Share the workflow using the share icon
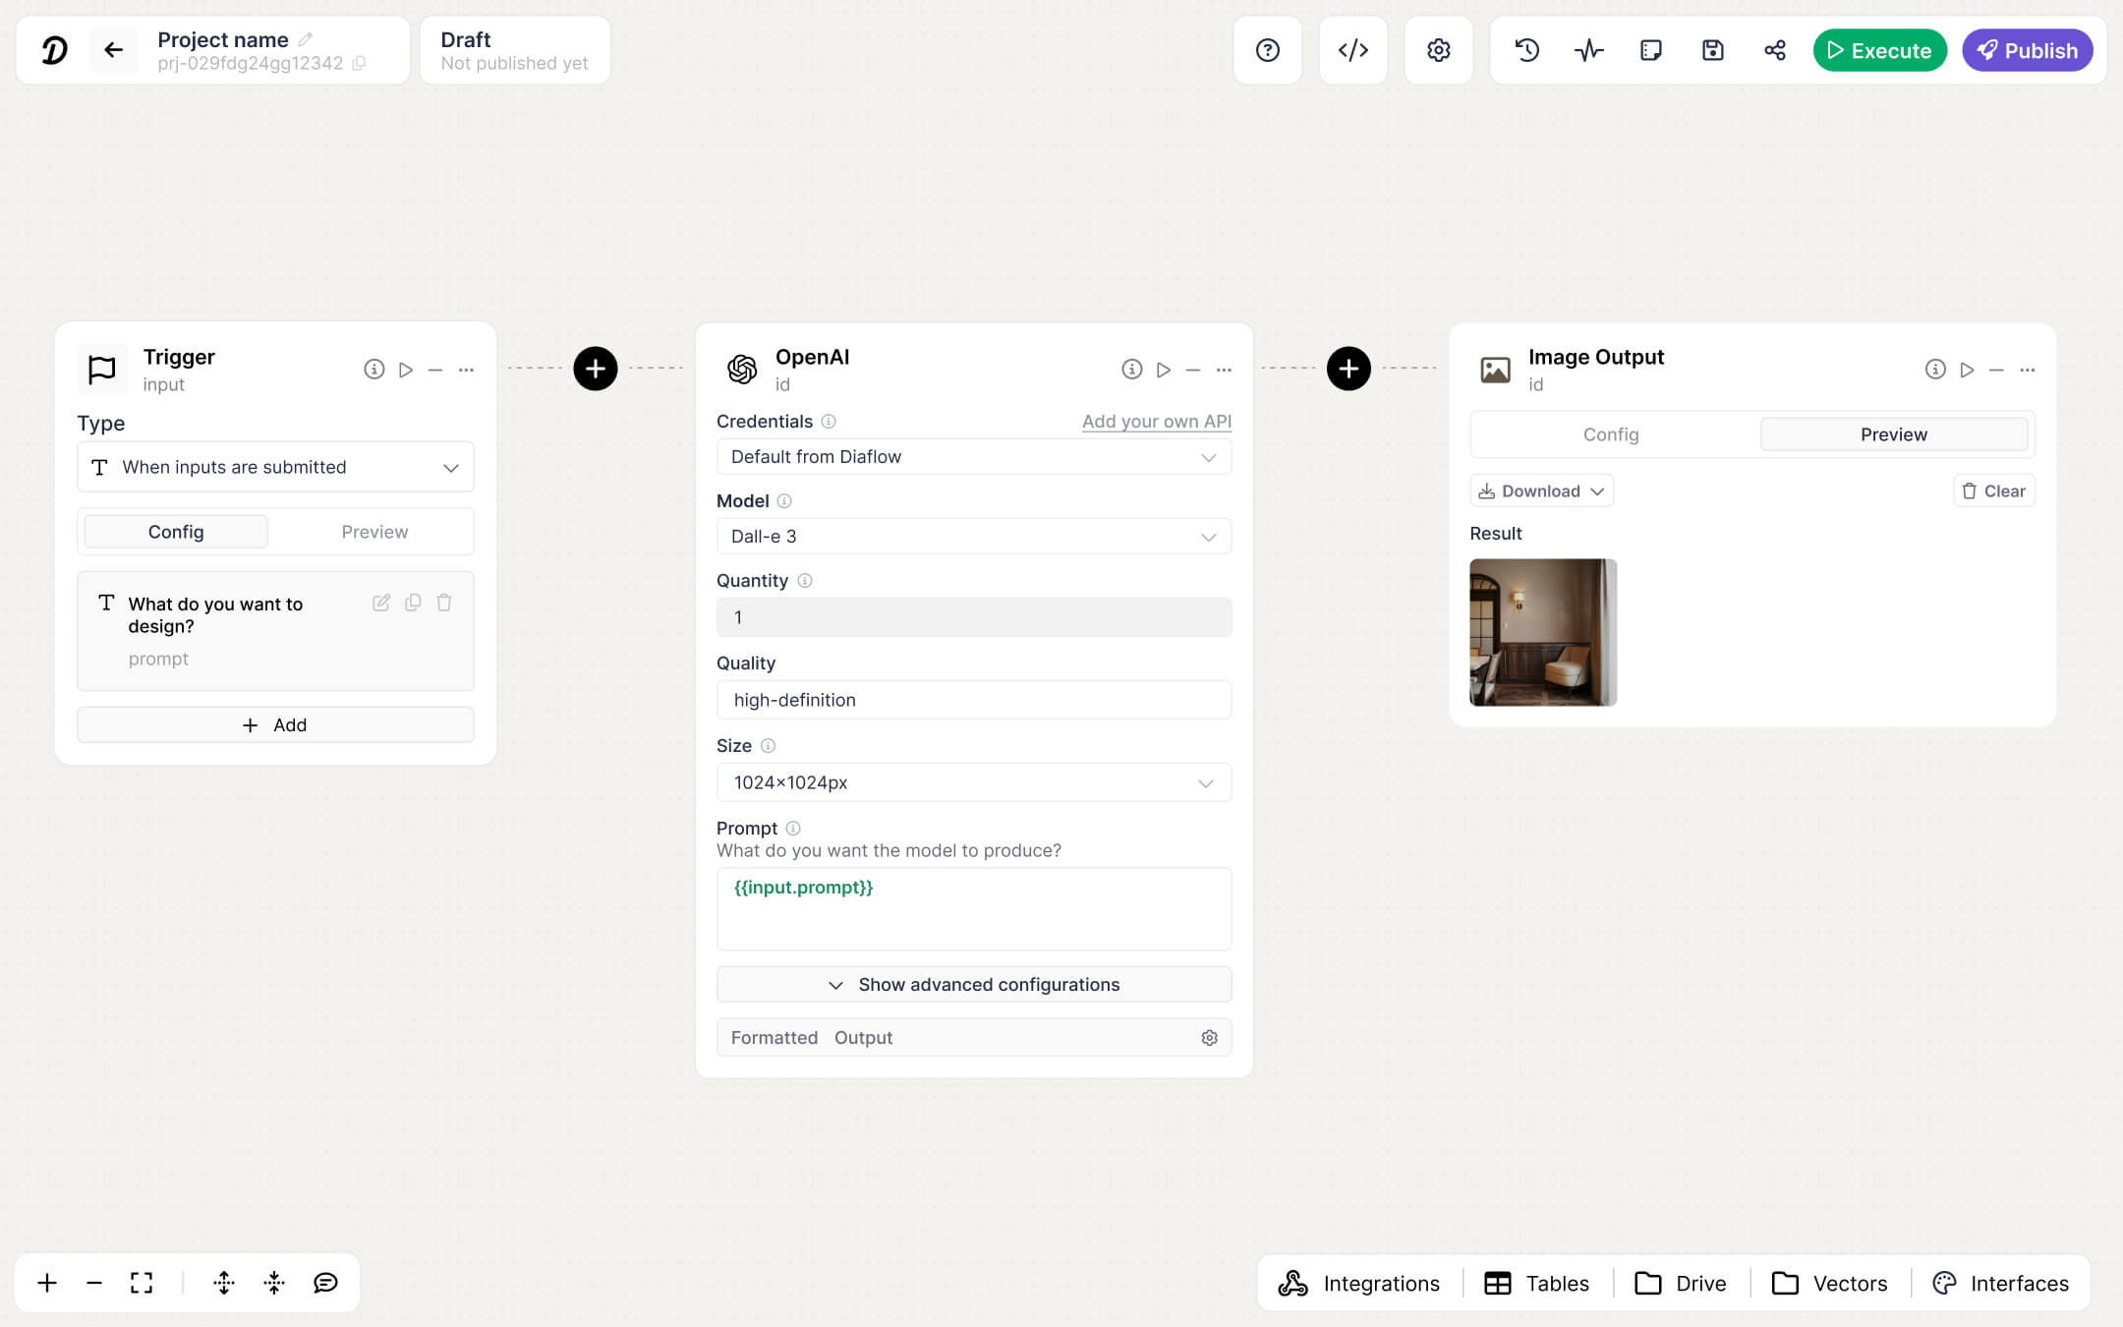Screen dimensions: 2123x1327 click(x=1775, y=49)
